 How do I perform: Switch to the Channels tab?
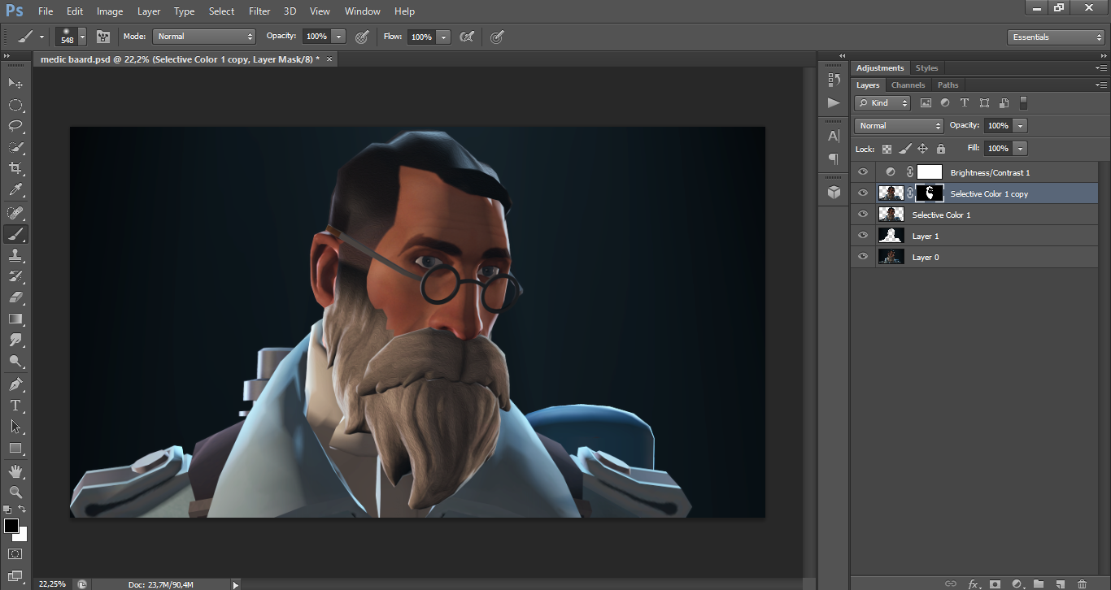[908, 85]
